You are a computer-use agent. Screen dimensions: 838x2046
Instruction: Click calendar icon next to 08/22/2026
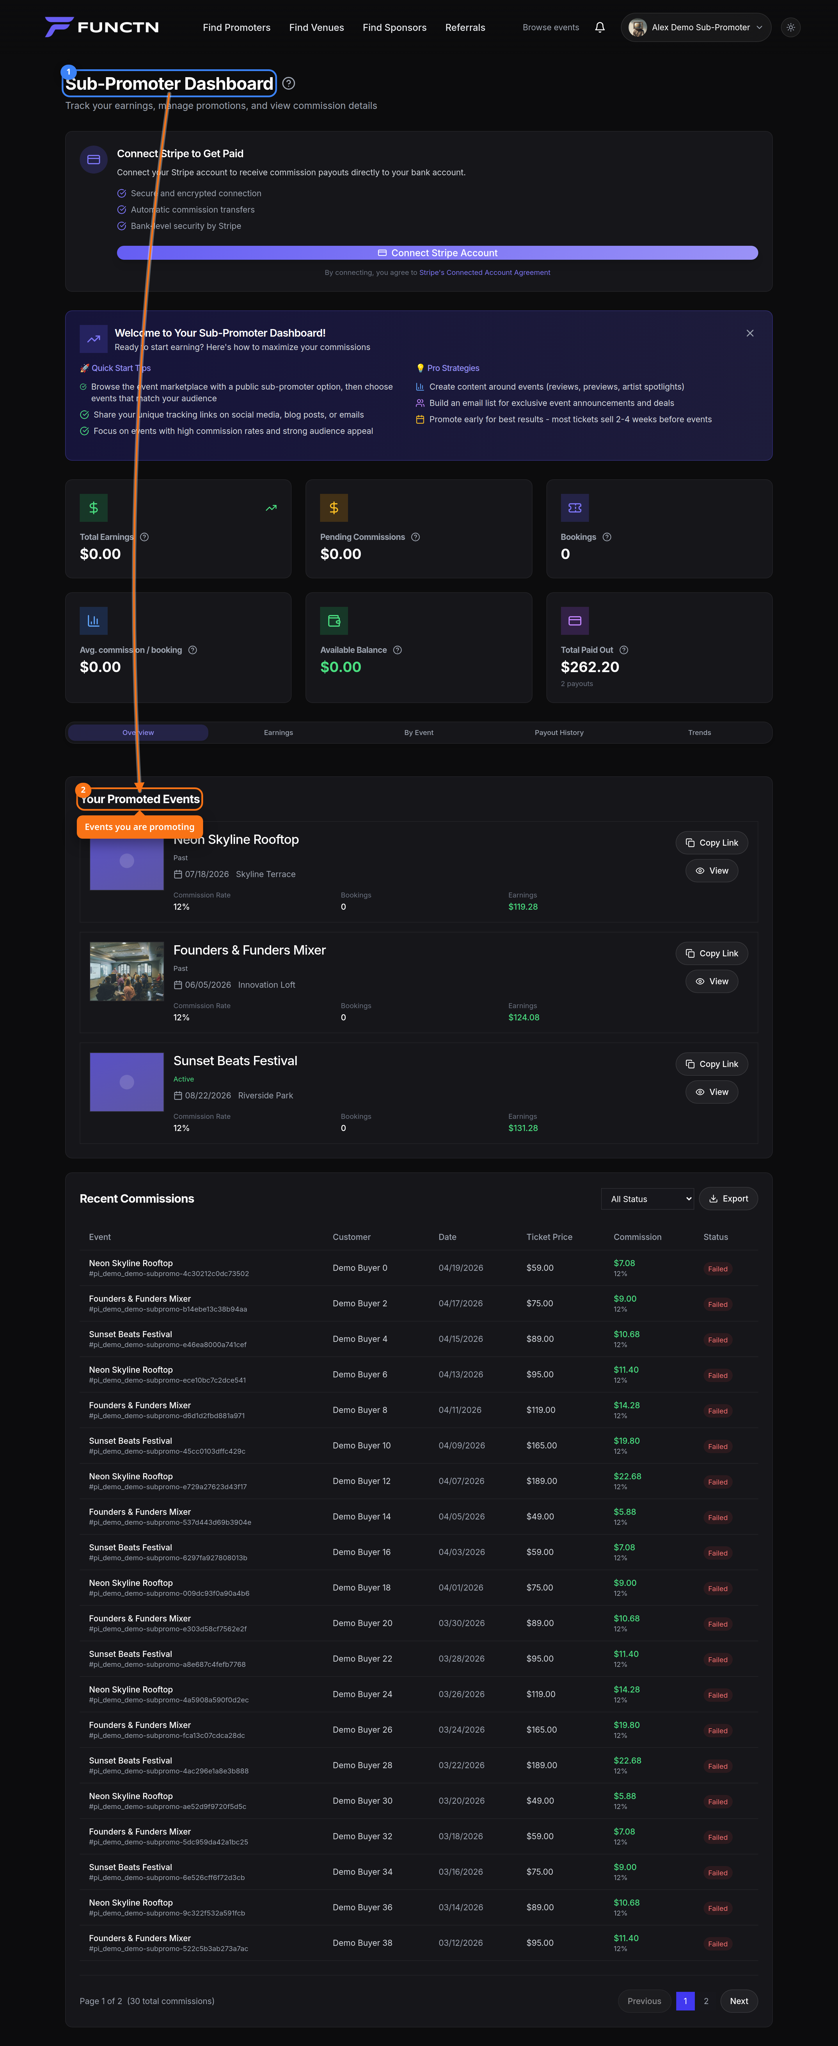pyautogui.click(x=178, y=1095)
